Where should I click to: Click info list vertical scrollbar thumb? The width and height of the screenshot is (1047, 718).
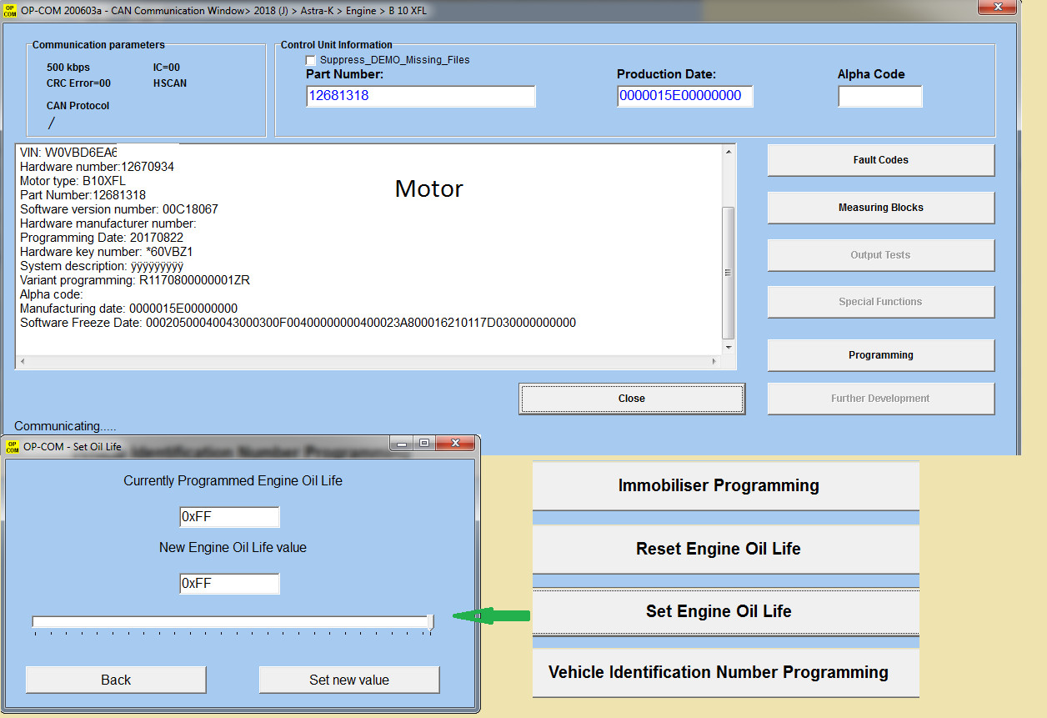[x=729, y=272]
